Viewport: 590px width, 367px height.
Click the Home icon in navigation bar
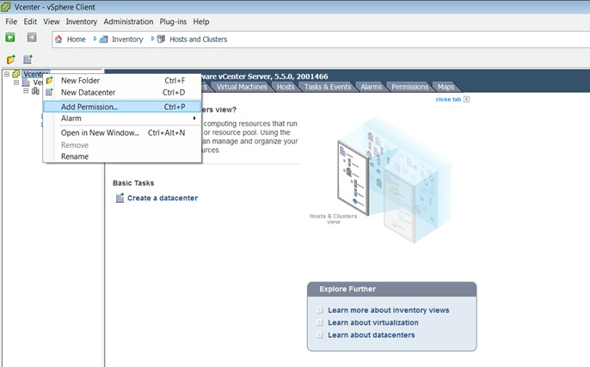pyautogui.click(x=58, y=40)
